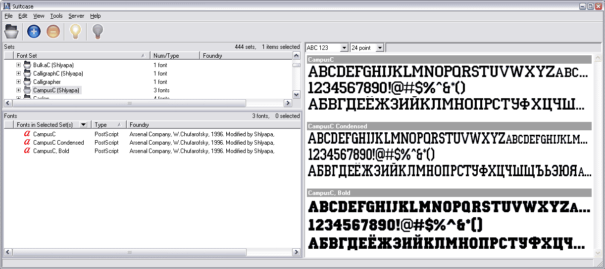605x269 pixels.
Task: Expand the Calligrapher font set
Action: point(18,82)
